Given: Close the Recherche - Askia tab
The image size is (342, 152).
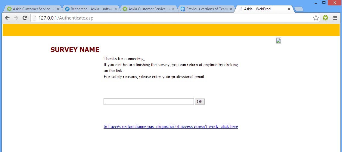Looking at the screenshot, I should pos(116,9).
